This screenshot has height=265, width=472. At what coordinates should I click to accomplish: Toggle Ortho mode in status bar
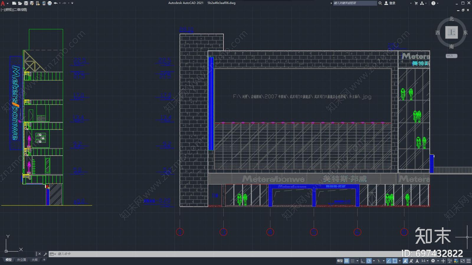click(363, 261)
